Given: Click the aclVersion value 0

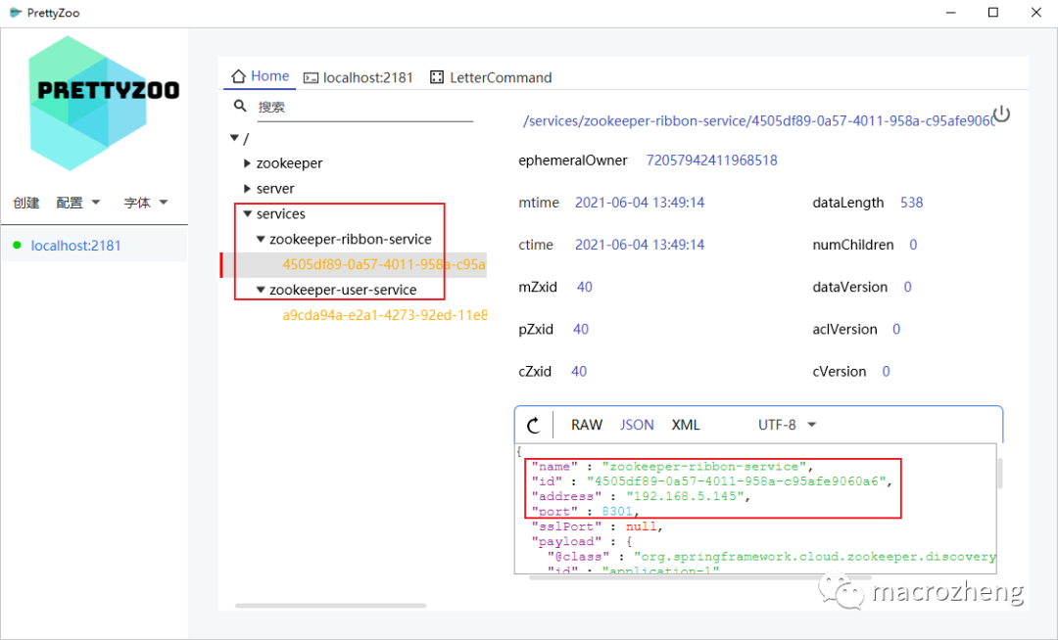Looking at the screenshot, I should (896, 330).
